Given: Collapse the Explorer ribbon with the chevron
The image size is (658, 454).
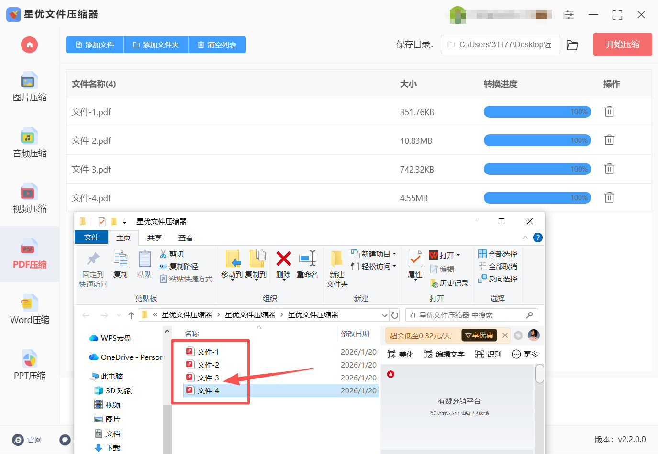Looking at the screenshot, I should pos(525,238).
